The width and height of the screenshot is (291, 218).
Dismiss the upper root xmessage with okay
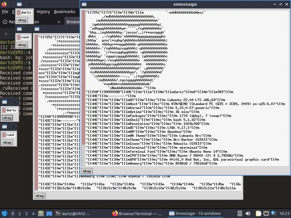tap(22, 45)
